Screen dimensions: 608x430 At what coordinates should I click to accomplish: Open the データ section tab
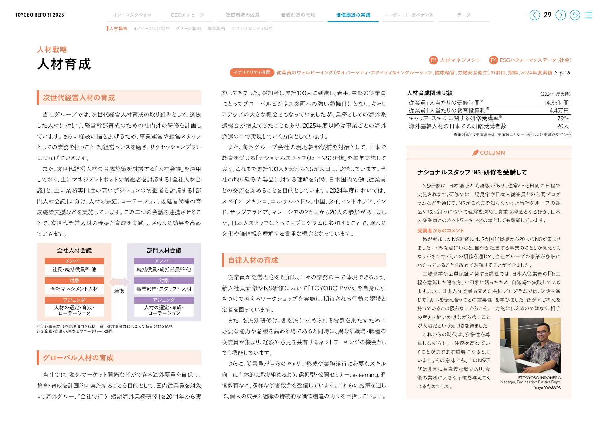[463, 14]
